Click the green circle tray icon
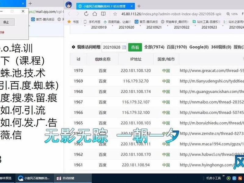The height and width of the screenshot is (183, 244). (x=228, y=178)
